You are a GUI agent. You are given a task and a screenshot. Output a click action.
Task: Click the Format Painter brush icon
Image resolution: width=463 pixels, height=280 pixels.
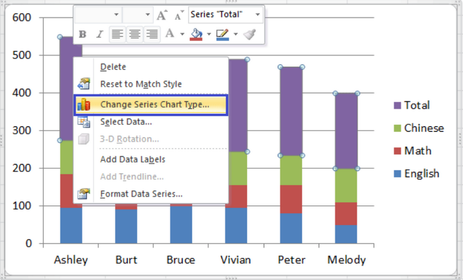(x=250, y=34)
